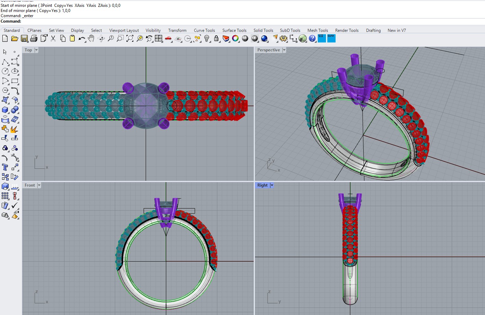Click the Save file icon
Screen dimensions: 485x315
pos(24,39)
